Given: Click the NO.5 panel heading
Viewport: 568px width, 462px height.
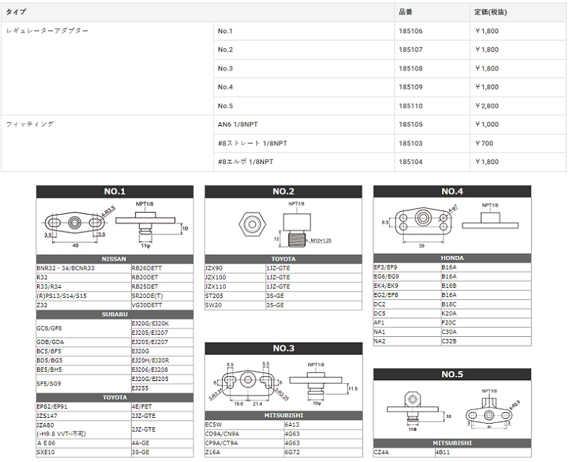Looking at the screenshot, I should pos(452,375).
